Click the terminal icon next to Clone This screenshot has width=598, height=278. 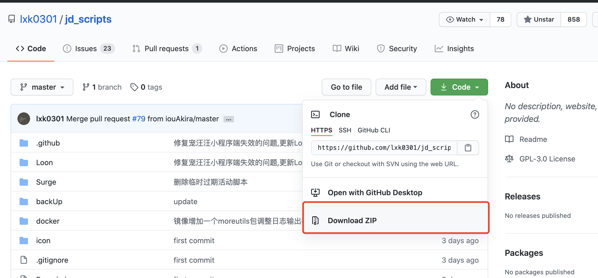[x=315, y=114]
